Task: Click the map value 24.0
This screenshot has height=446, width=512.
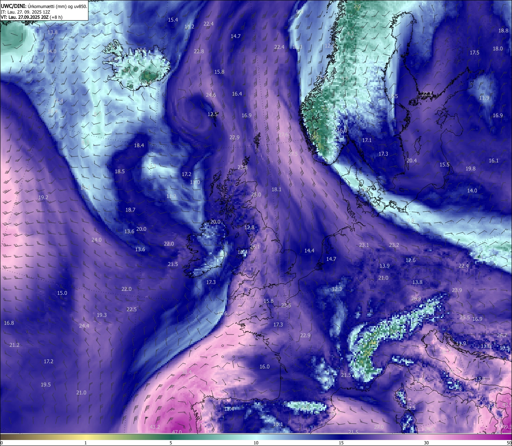Action: click(96, 240)
